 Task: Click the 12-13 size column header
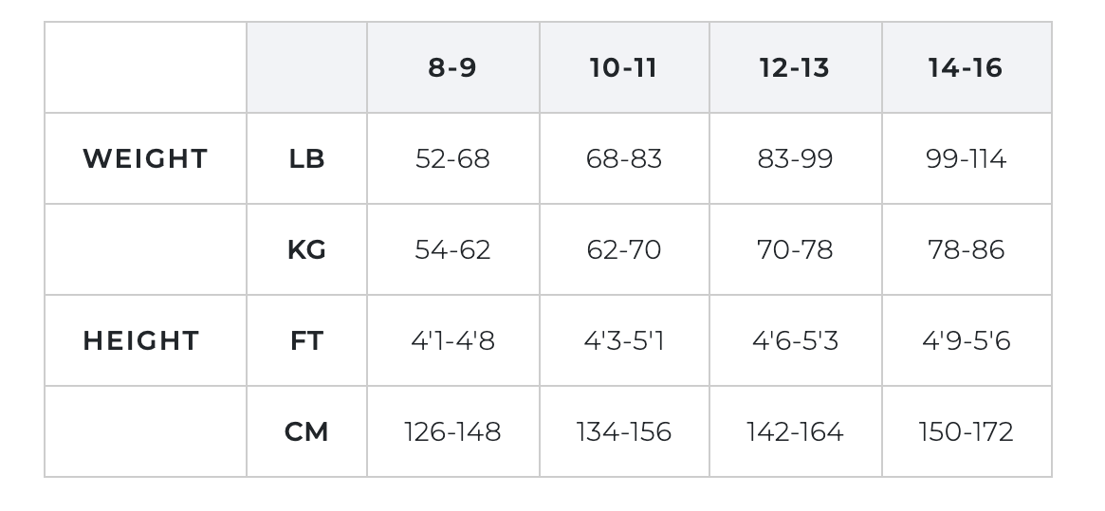point(795,68)
